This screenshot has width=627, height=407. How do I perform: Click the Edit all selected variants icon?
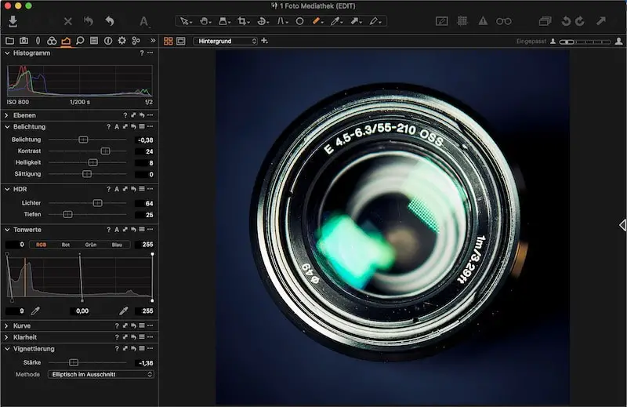(x=545, y=21)
